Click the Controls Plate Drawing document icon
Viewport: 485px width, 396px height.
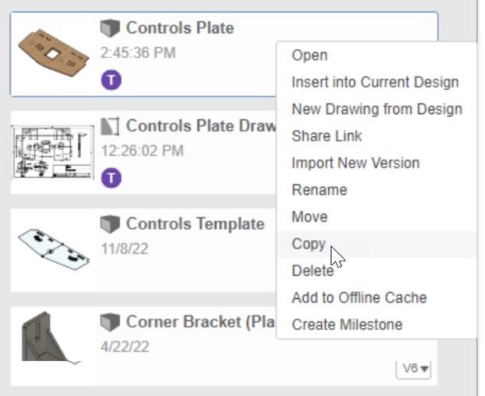(110, 125)
